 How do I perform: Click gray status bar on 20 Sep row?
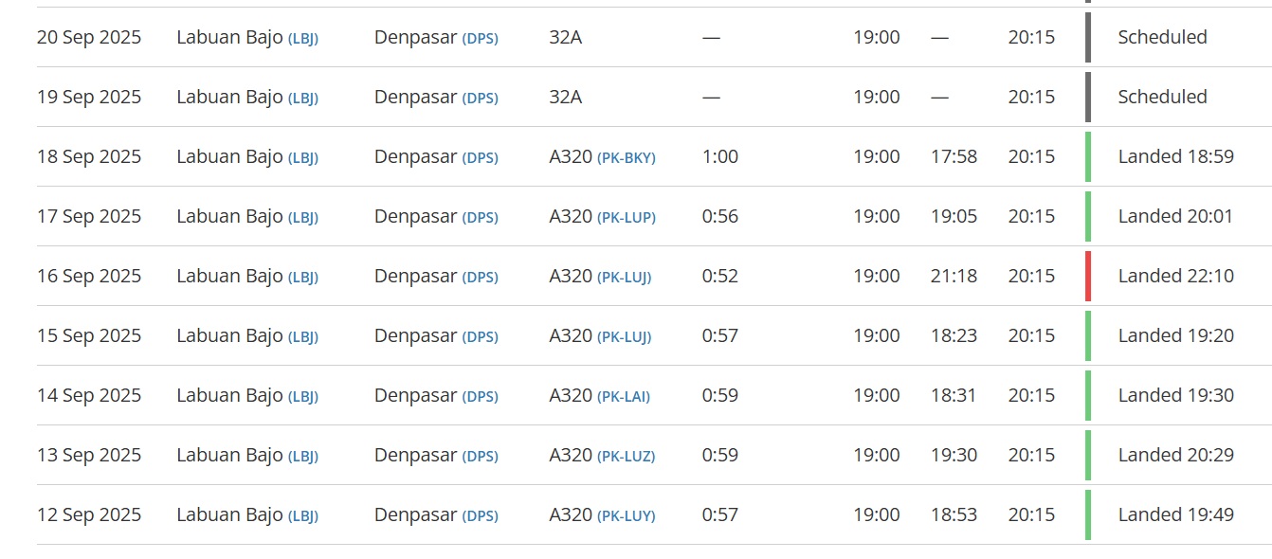click(1088, 37)
